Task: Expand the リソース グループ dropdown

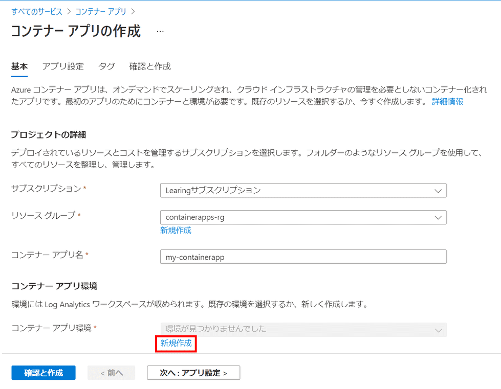Action: click(303, 217)
